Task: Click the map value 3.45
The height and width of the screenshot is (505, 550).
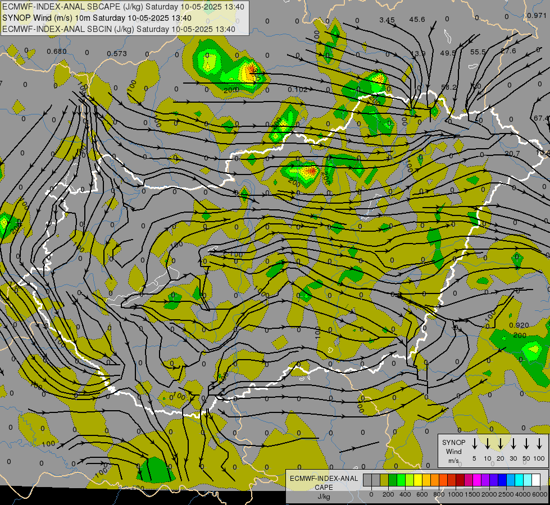Action: click(387, 20)
